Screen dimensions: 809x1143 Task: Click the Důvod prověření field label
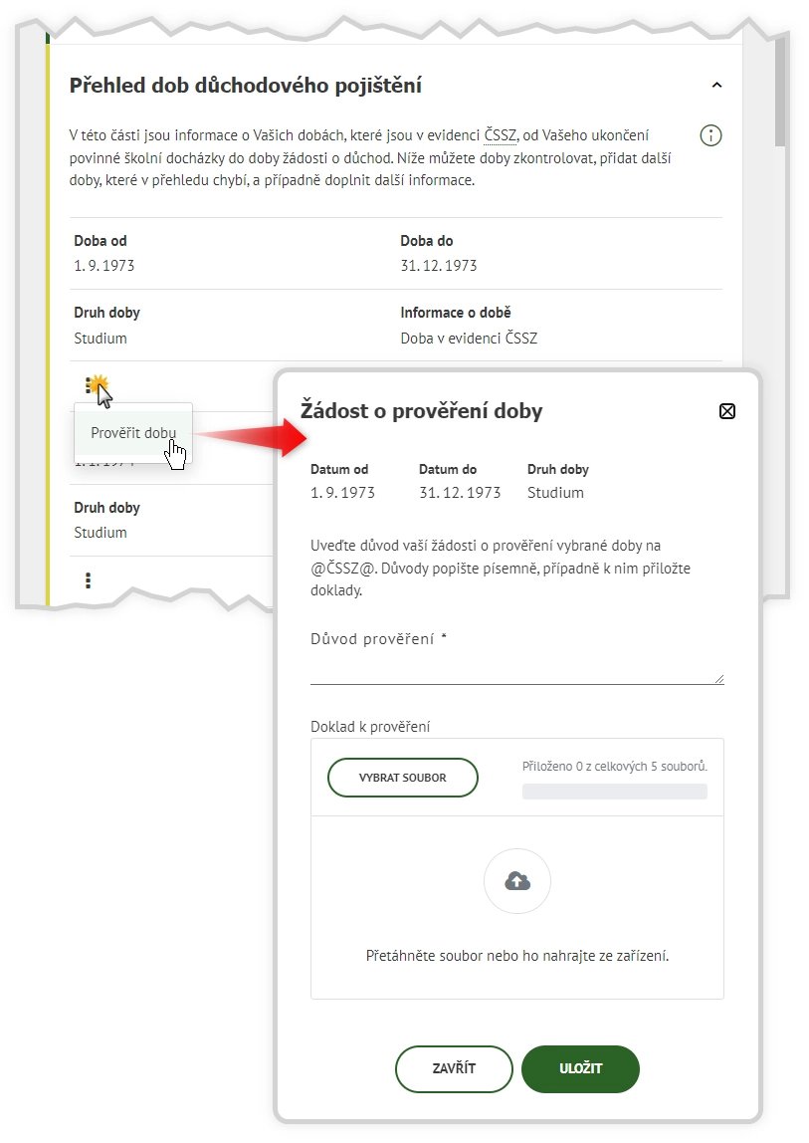378,639
